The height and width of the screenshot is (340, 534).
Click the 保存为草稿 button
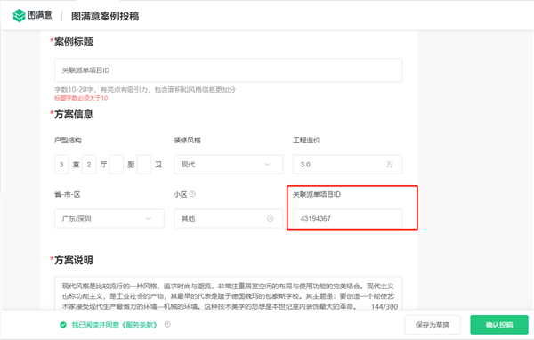pyautogui.click(x=433, y=325)
